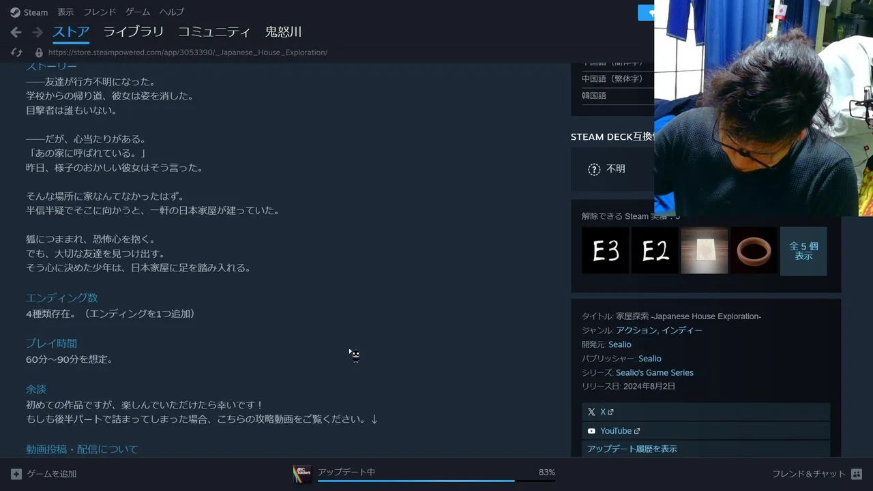Image resolution: width=873 pixels, height=491 pixels.
Task: Click the 余談 heading
Action: pyautogui.click(x=36, y=389)
